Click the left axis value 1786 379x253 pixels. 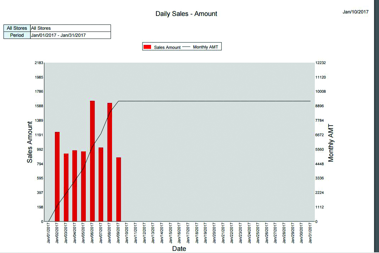(x=39, y=91)
